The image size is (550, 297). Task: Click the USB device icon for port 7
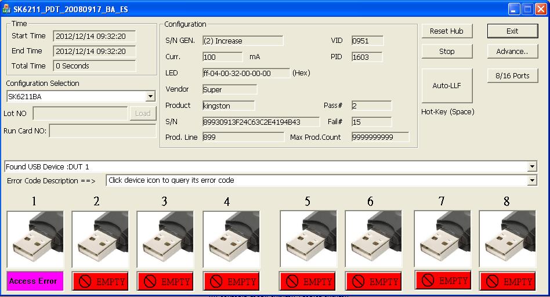point(442,239)
